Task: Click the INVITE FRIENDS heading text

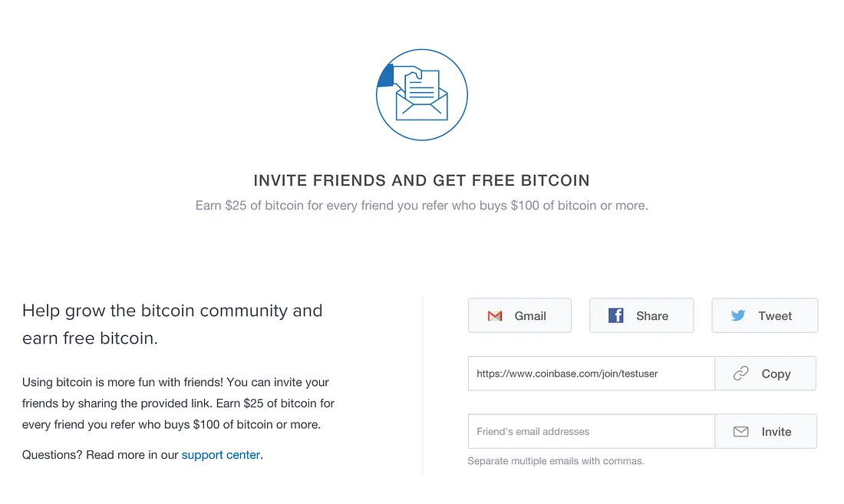Action: point(421,180)
